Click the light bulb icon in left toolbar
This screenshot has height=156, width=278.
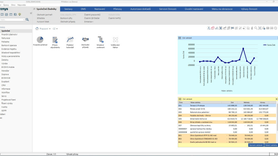click(x=20, y=14)
